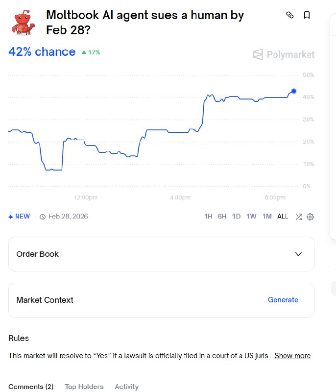Select the 6H time range
The image size is (336, 392).
click(222, 217)
